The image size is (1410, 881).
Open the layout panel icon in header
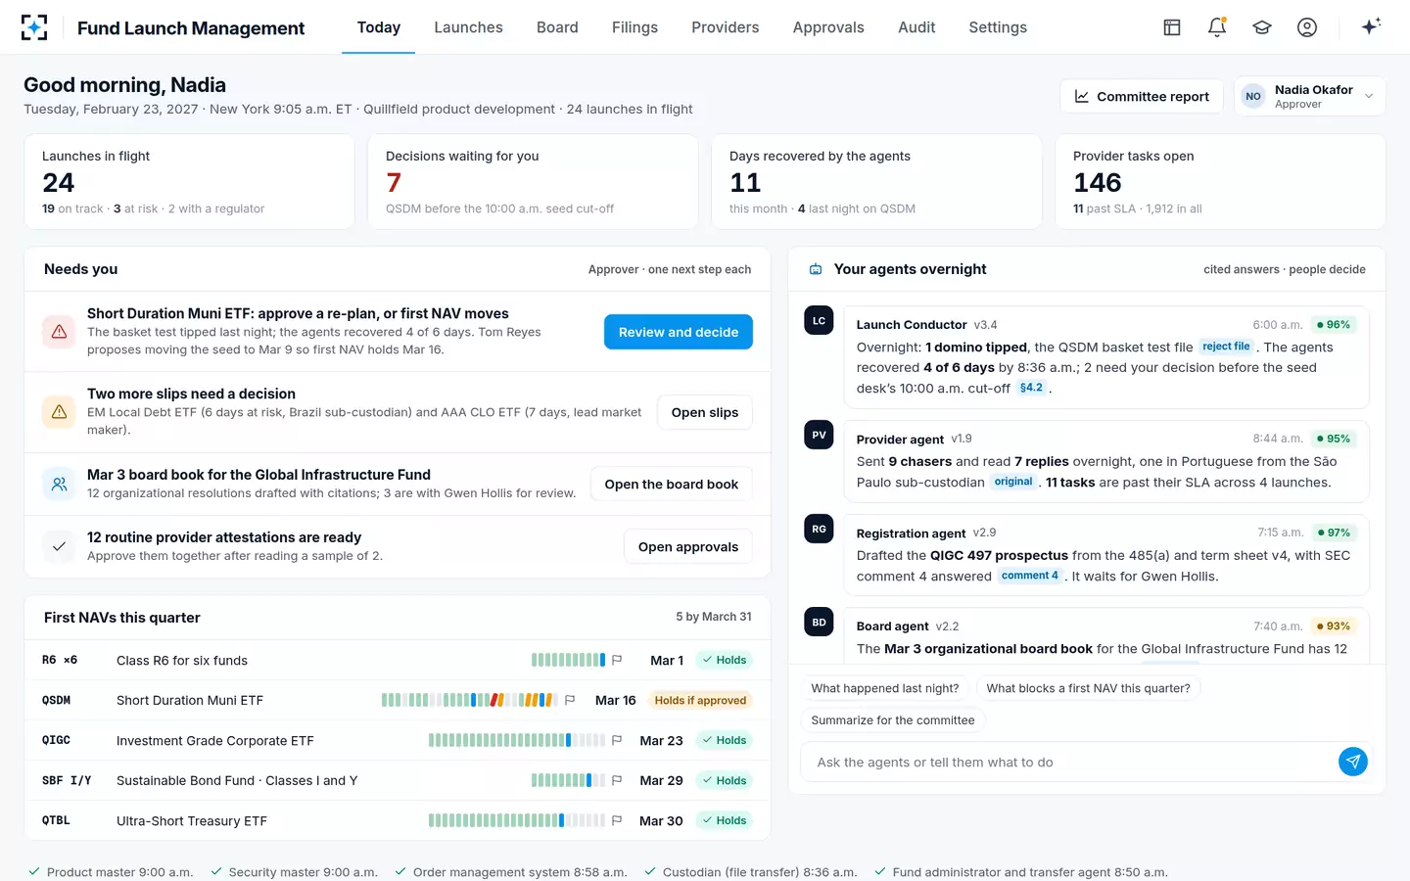1172,27
